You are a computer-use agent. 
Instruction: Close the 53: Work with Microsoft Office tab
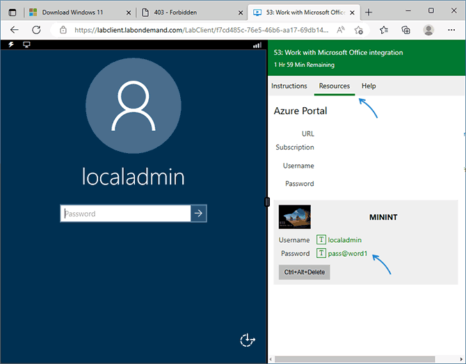(352, 13)
